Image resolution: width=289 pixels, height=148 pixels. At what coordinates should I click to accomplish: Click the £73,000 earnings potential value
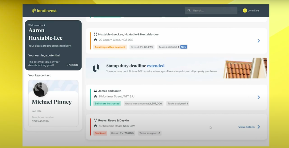point(72,65)
